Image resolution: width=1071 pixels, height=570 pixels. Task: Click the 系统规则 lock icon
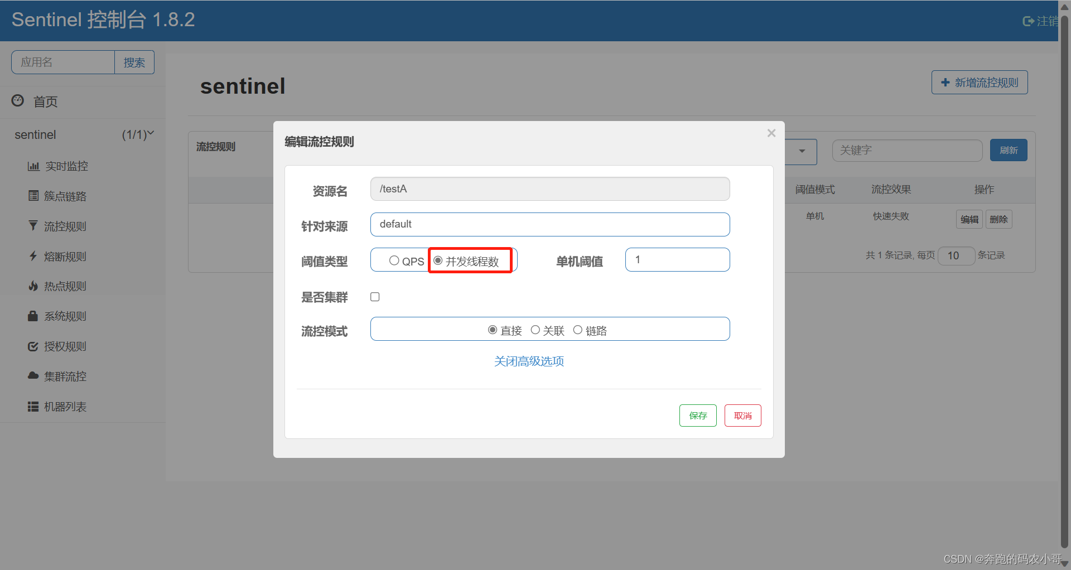(x=33, y=316)
